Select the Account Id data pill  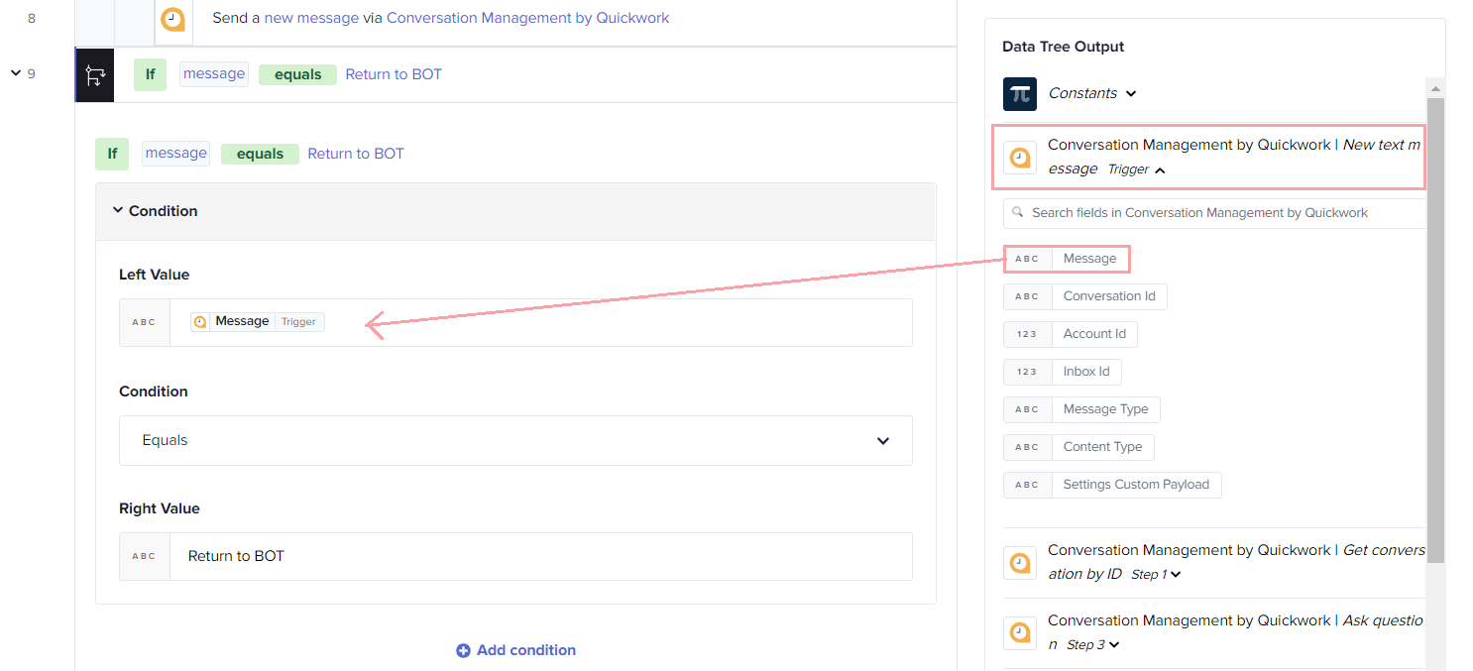click(1071, 334)
